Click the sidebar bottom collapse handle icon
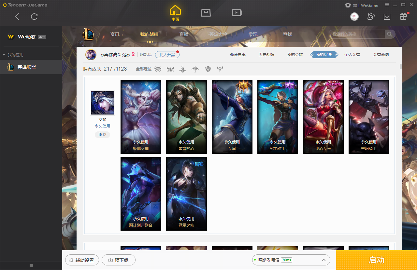 coord(31,265)
